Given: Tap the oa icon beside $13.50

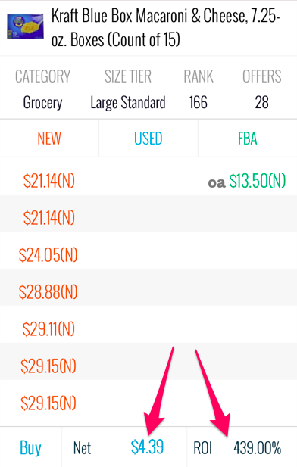Looking at the screenshot, I should [x=217, y=182].
